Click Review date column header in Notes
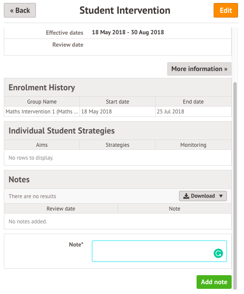The height and width of the screenshot is (294, 244). [x=61, y=209]
